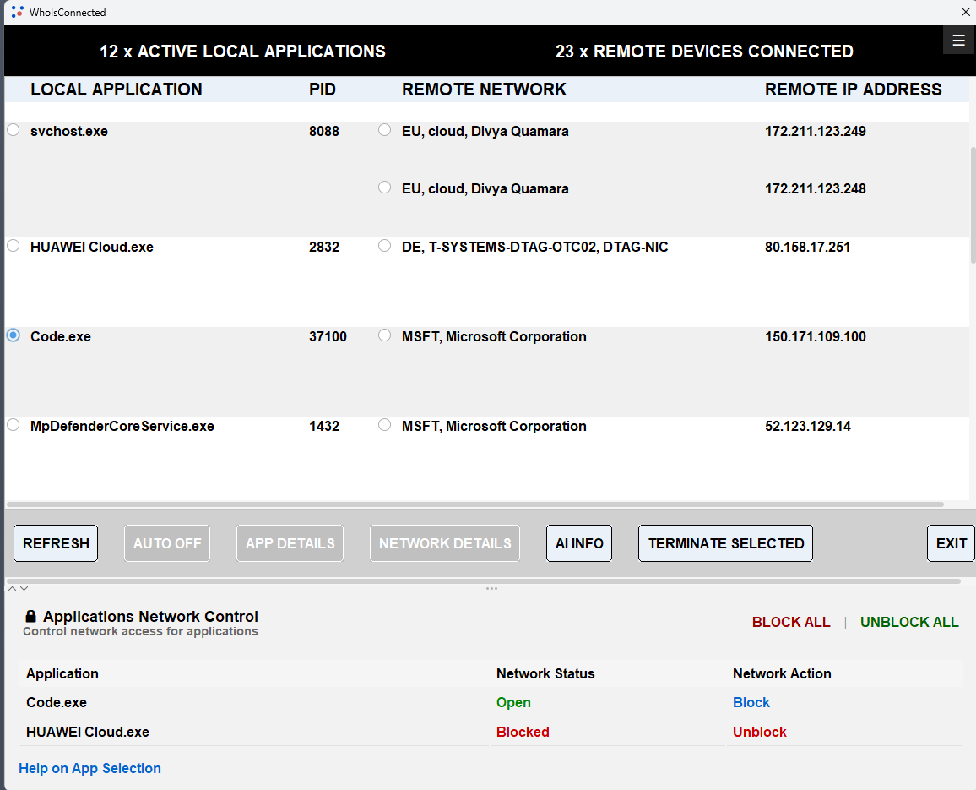Image resolution: width=976 pixels, height=790 pixels.
Task: Click UNBLOCK ALL link
Action: point(909,623)
